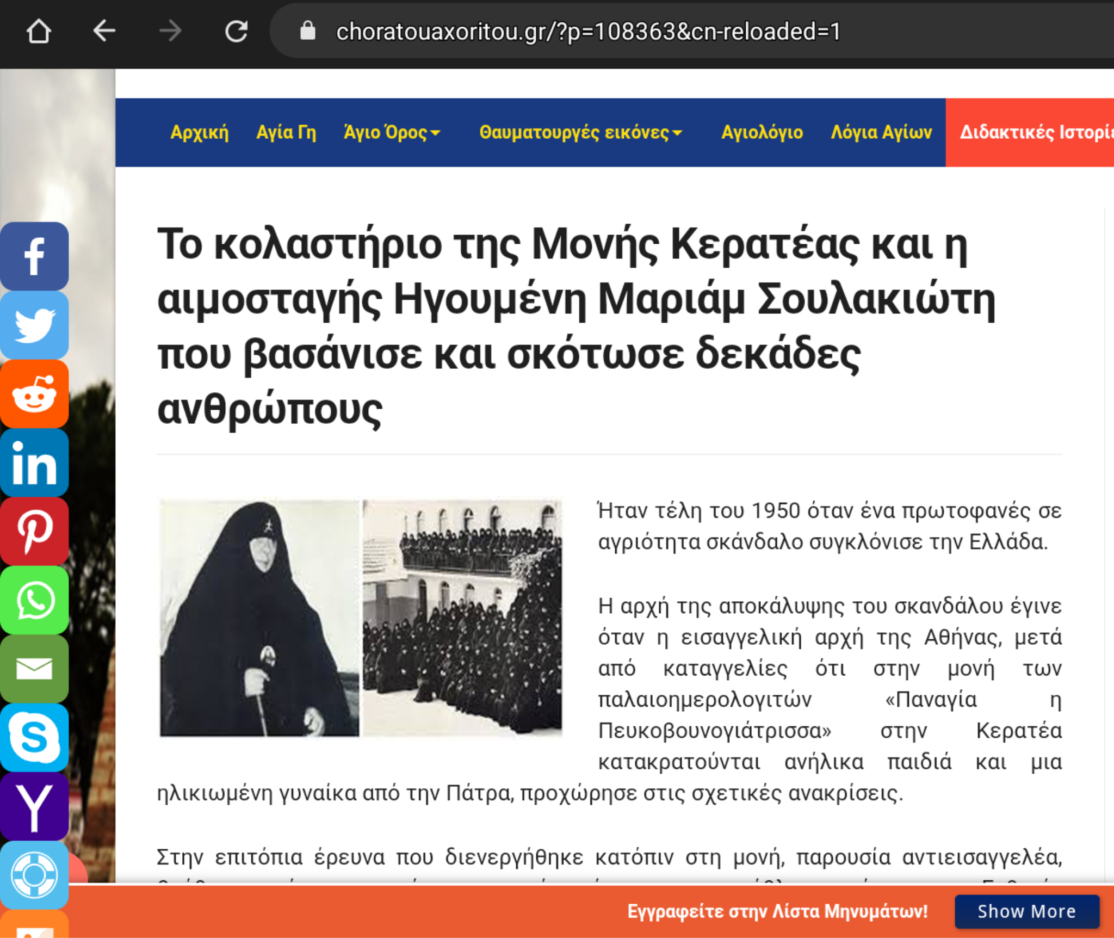Share article on Facebook
This screenshot has height=938, width=1114.
pyautogui.click(x=34, y=256)
